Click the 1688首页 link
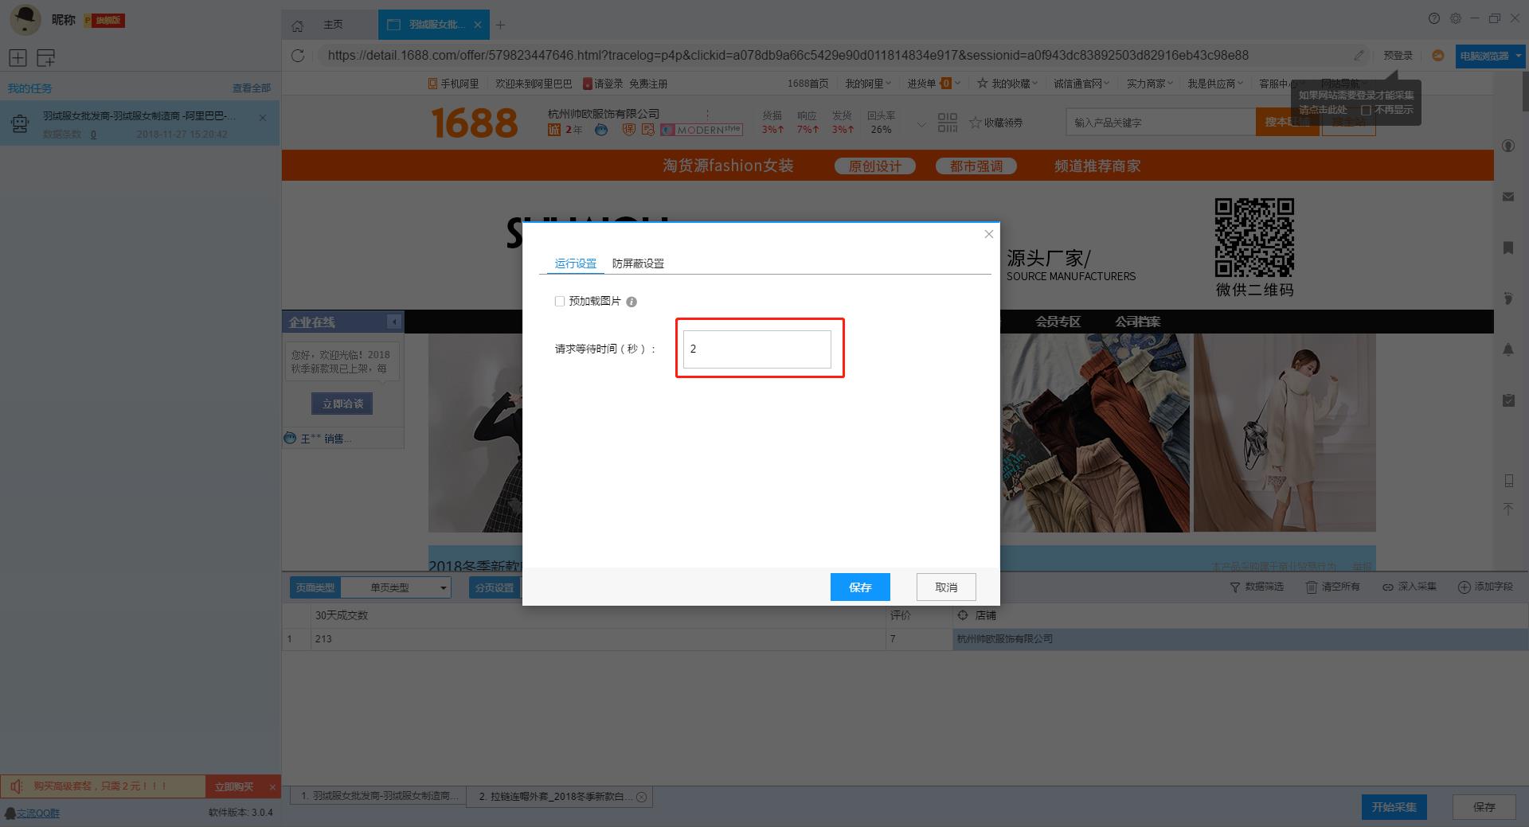 [x=808, y=83]
